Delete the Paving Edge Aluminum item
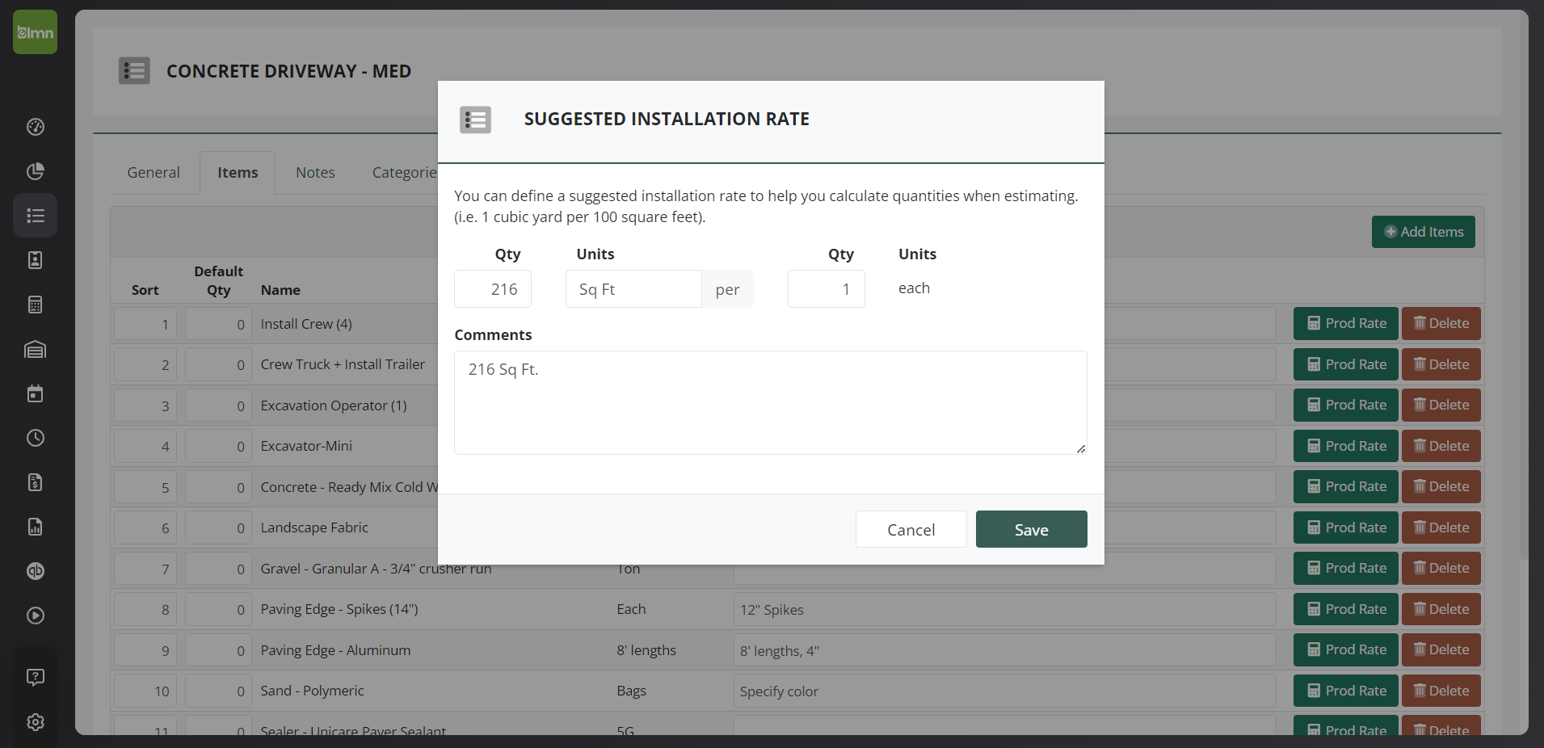Screen dimensions: 1544x748 point(1441,649)
